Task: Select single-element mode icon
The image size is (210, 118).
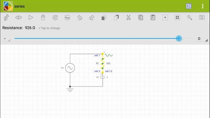Action: click(x=165, y=17)
